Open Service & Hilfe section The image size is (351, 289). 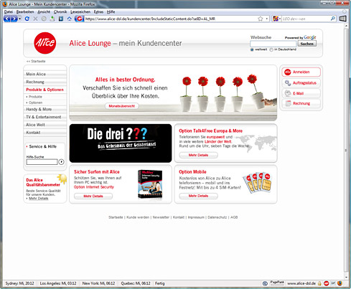click(43, 146)
